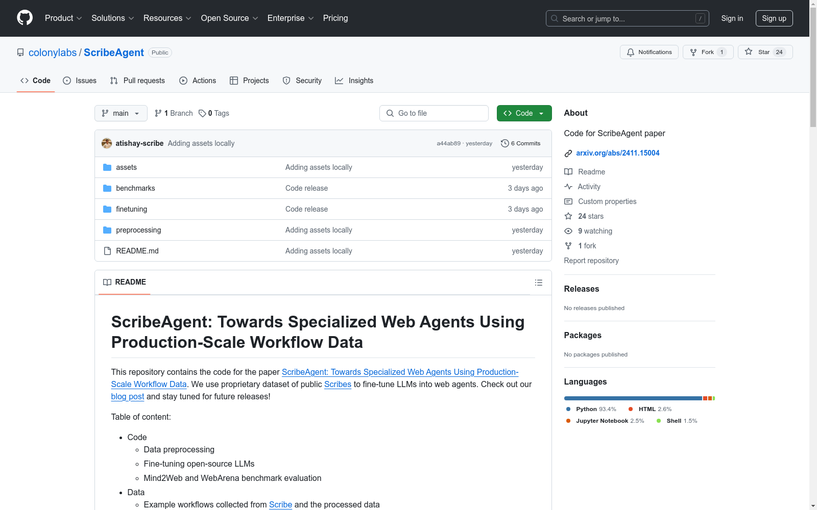Open the blog post link
The image size is (817, 510).
point(128,396)
